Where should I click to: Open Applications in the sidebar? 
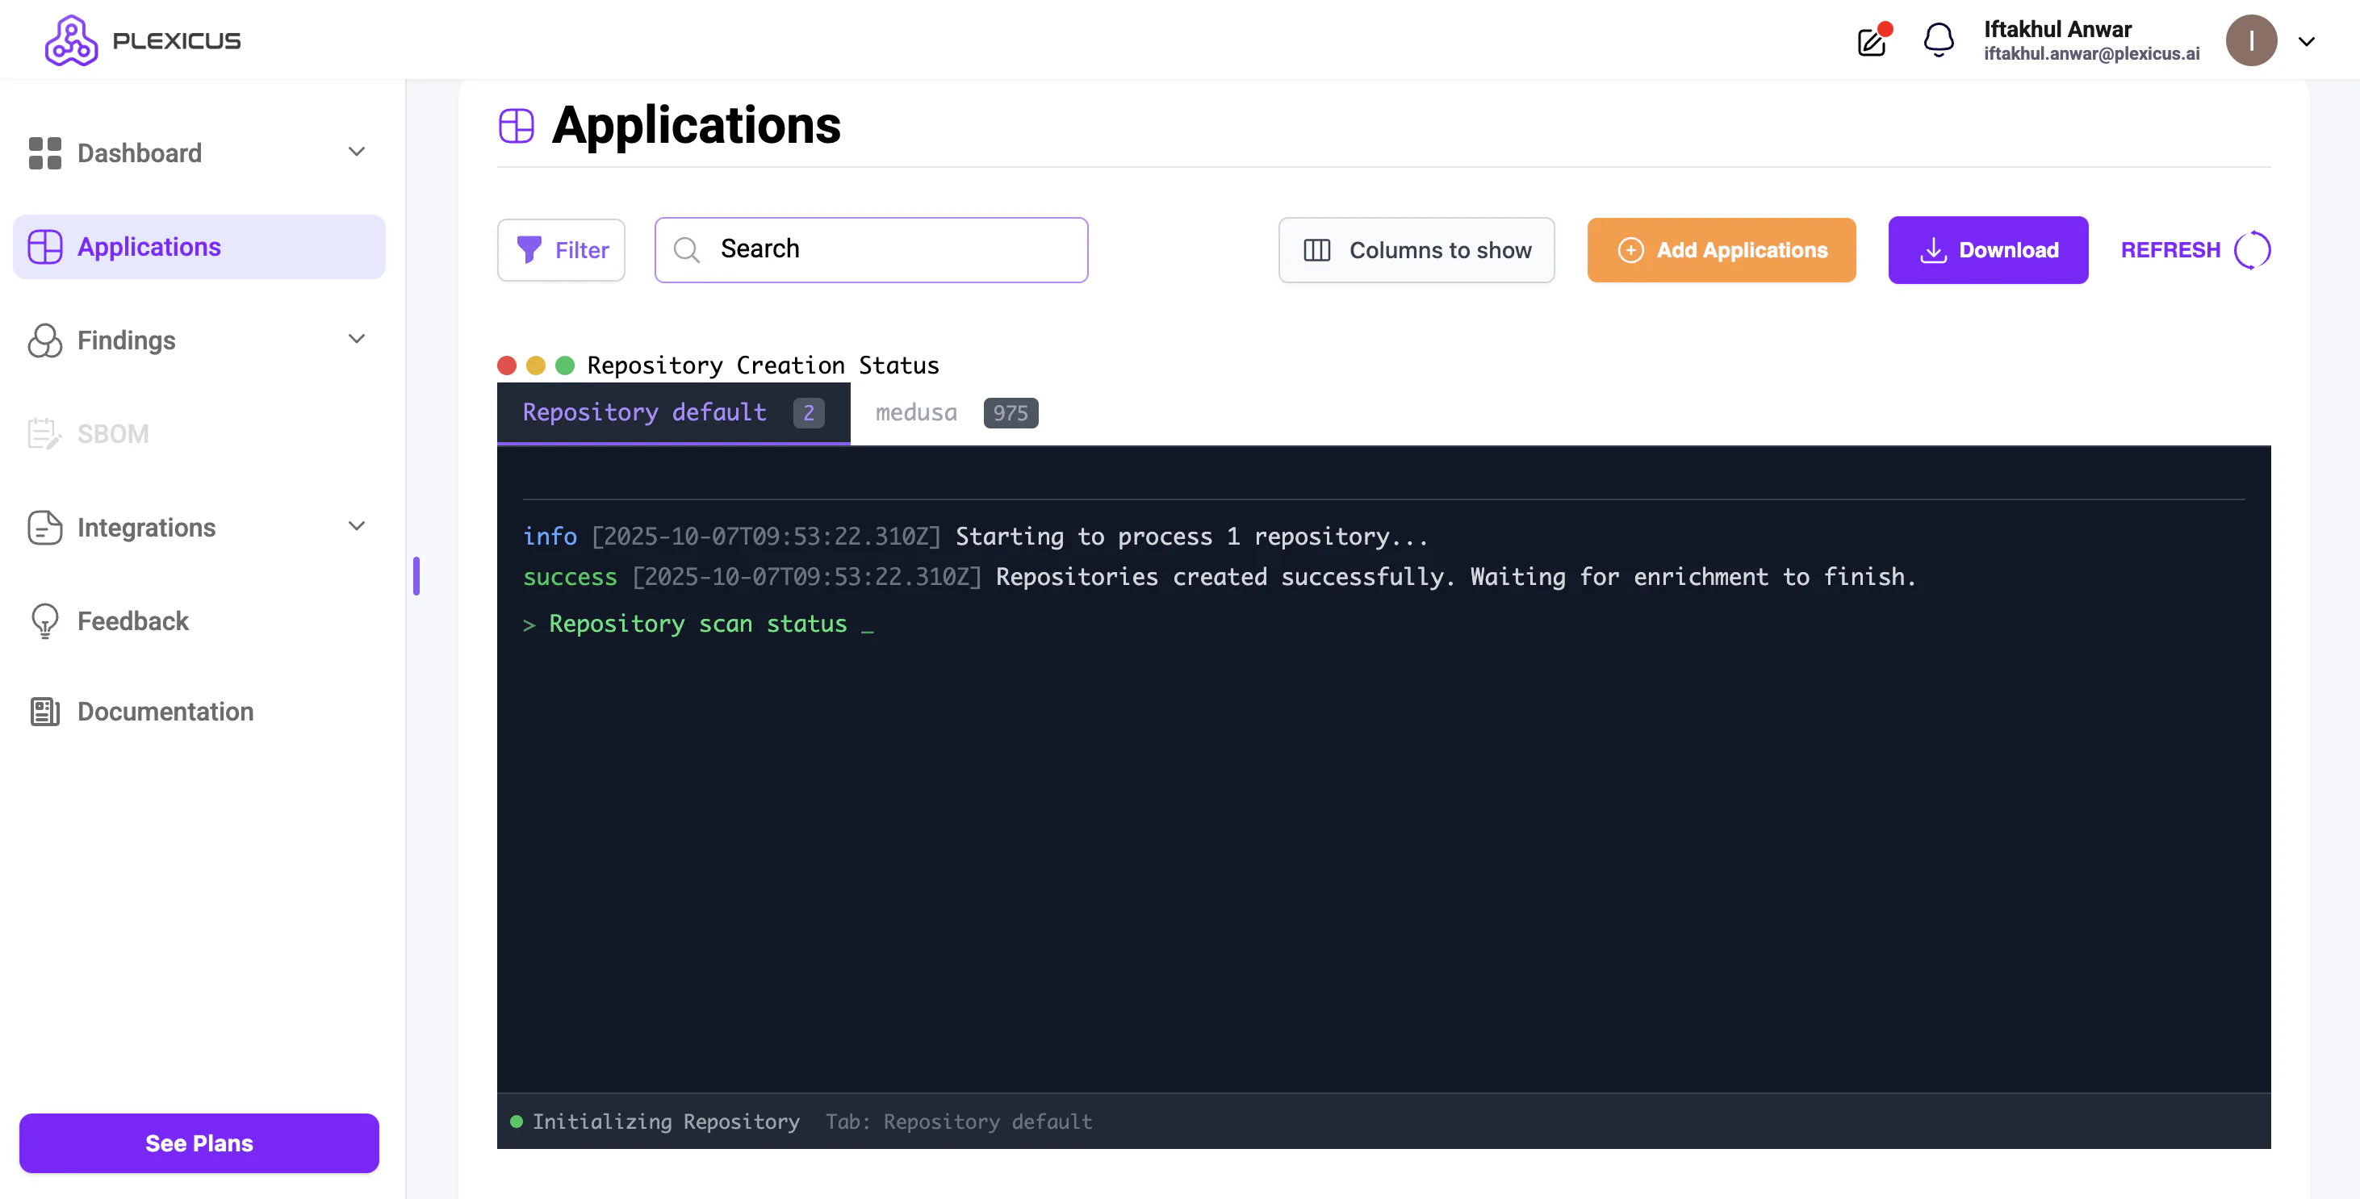[199, 246]
